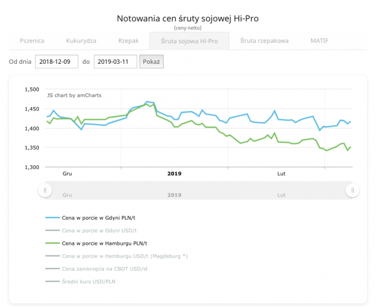
Task: Switch to the Pszenica tab
Action: tap(32, 40)
